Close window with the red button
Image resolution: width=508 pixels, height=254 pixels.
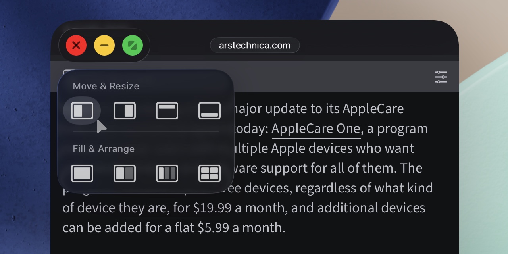click(x=76, y=45)
